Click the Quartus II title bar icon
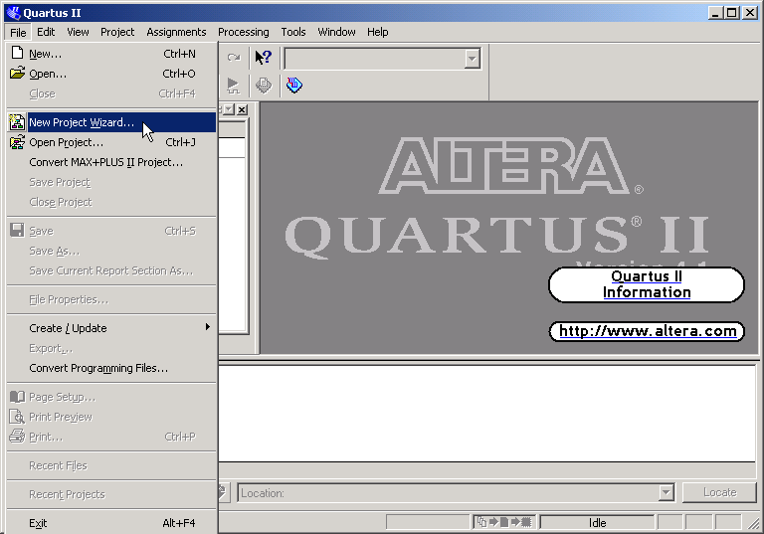This screenshot has width=764, height=534. point(14,13)
